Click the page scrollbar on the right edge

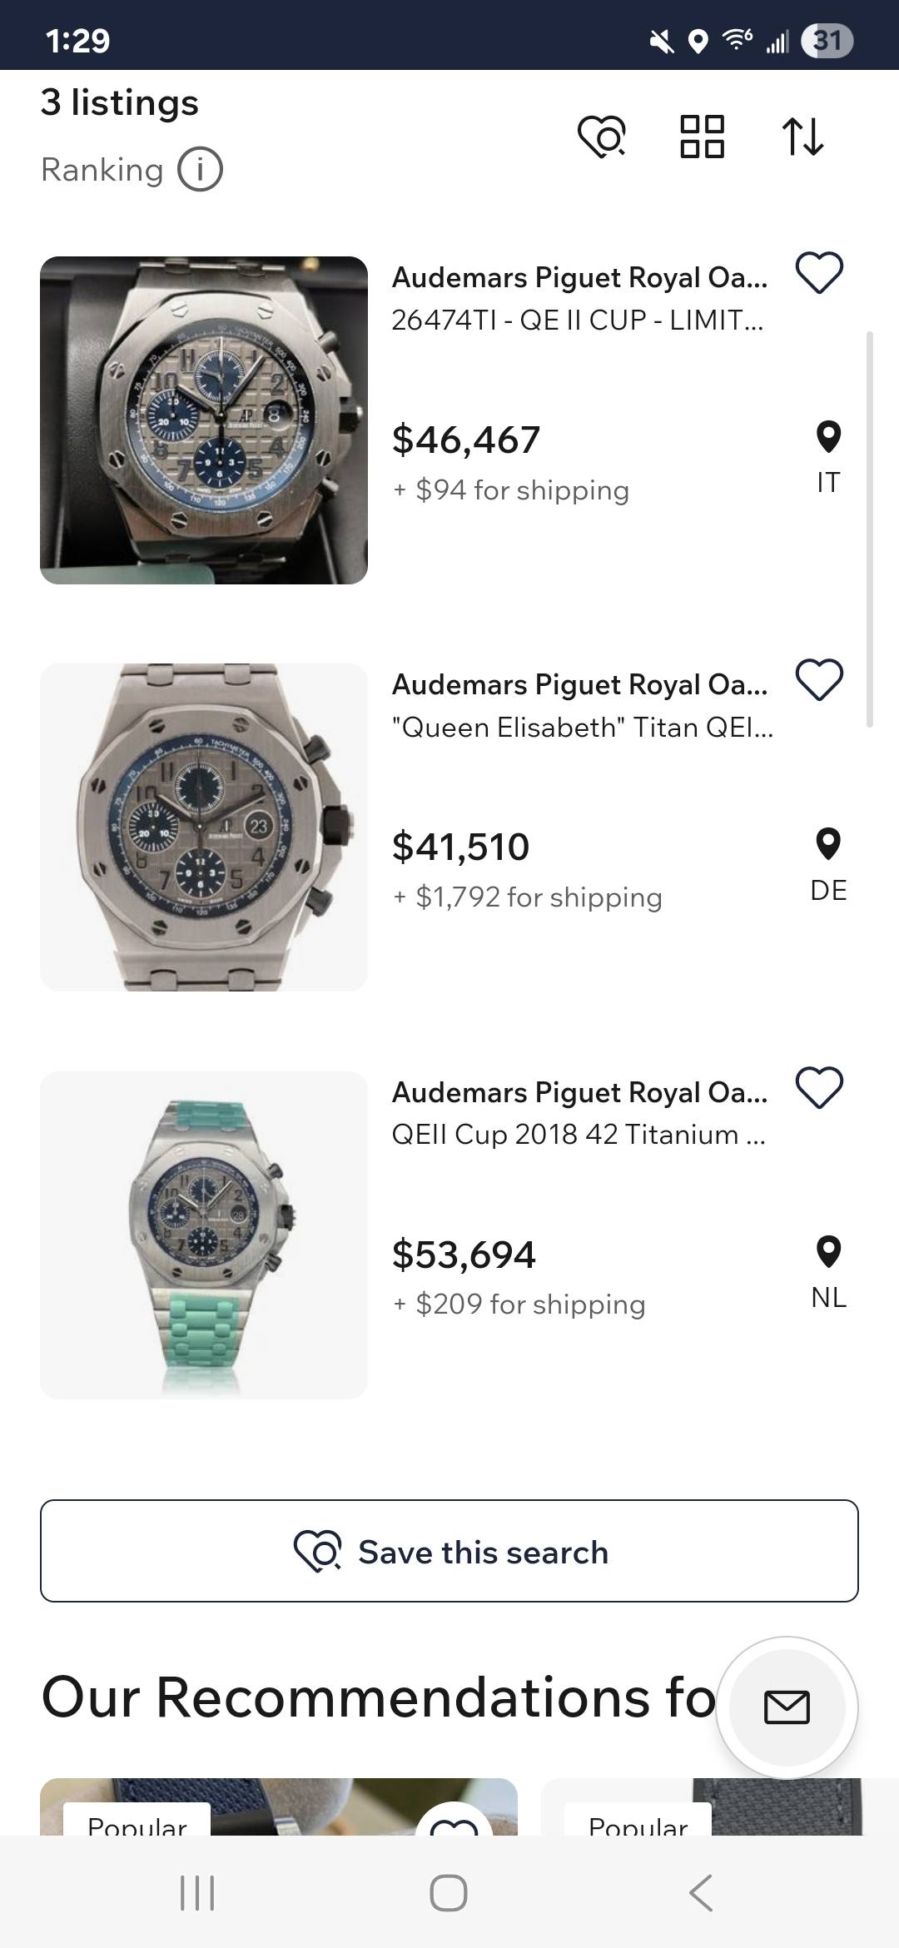tap(870, 529)
